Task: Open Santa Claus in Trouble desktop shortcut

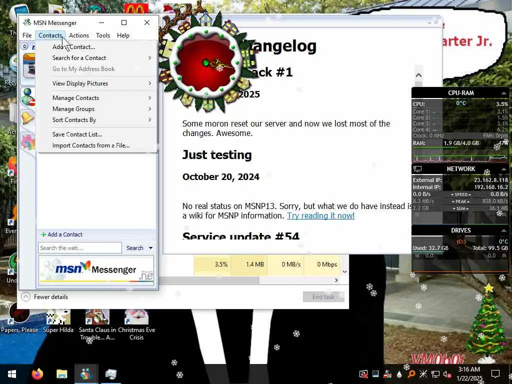Action: (x=97, y=324)
